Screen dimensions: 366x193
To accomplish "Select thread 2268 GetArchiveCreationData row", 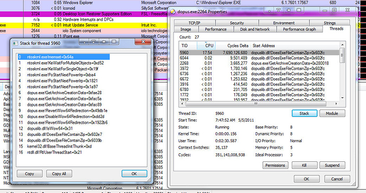I will click(x=259, y=63).
